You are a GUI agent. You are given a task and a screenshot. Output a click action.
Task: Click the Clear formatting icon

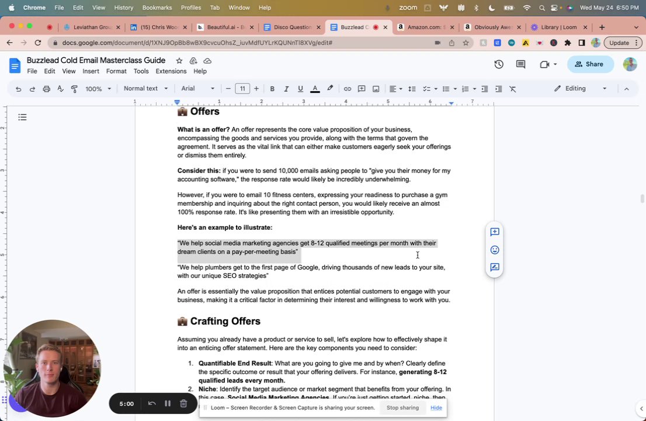(x=512, y=89)
